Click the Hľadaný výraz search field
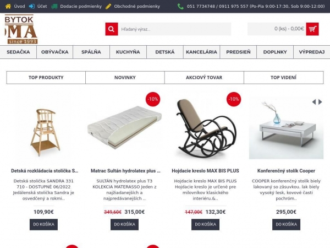The width and height of the screenshot is (330, 248). pos(174,29)
